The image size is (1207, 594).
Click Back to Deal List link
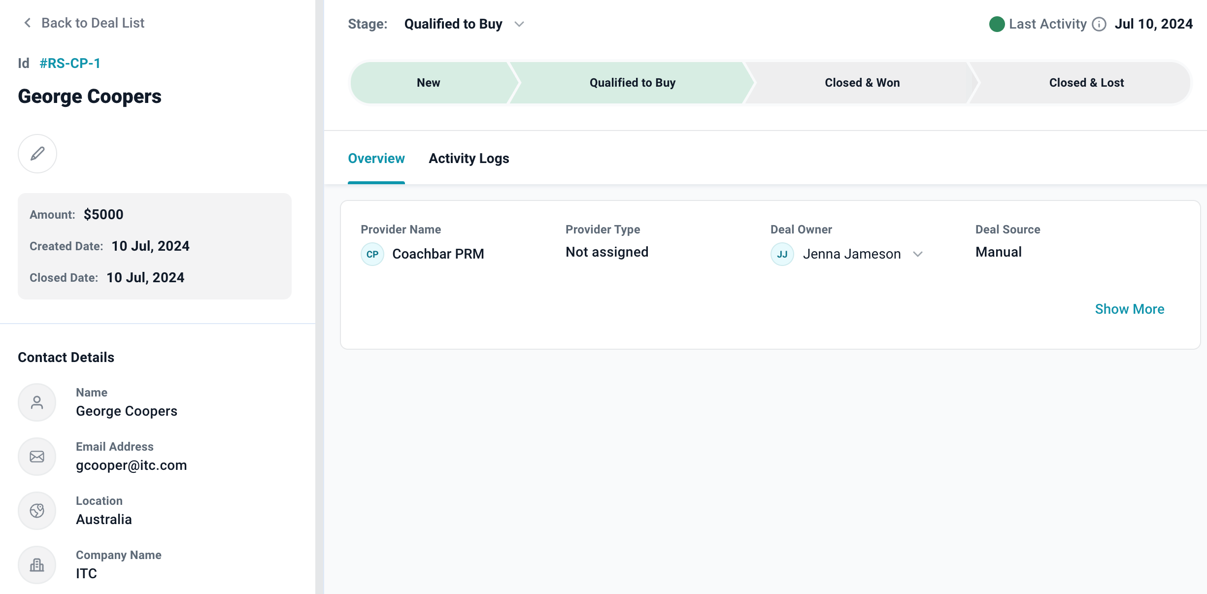click(93, 23)
